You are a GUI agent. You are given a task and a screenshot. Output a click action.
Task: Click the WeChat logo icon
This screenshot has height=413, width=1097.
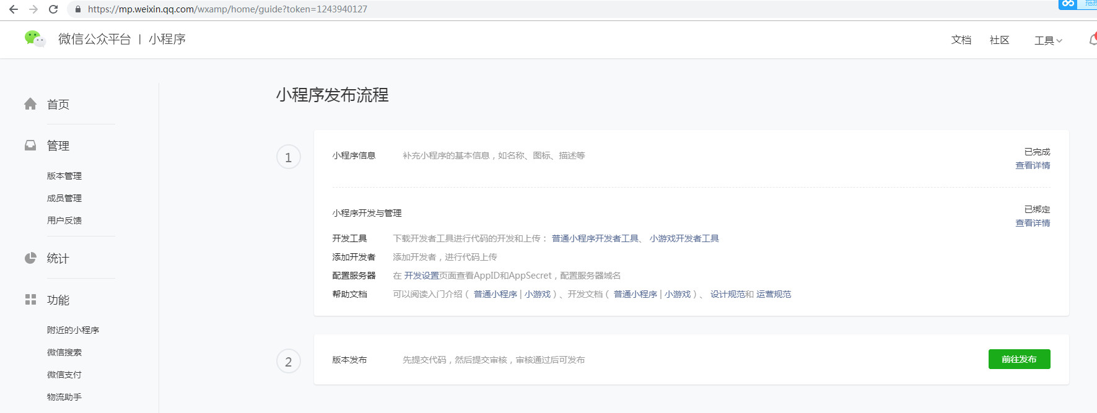[35, 39]
